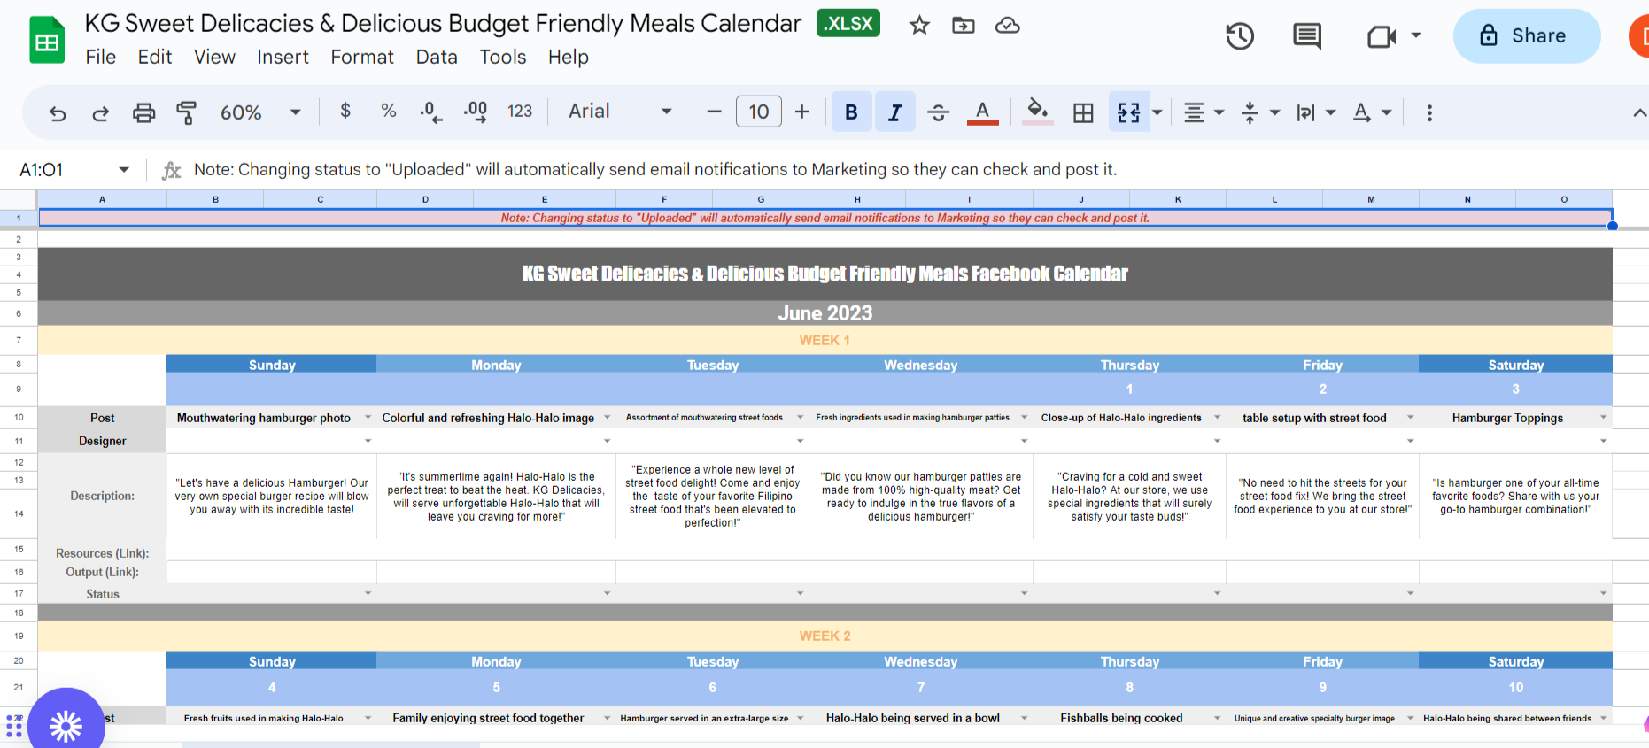Open the Arial font family dropdown

click(x=620, y=111)
